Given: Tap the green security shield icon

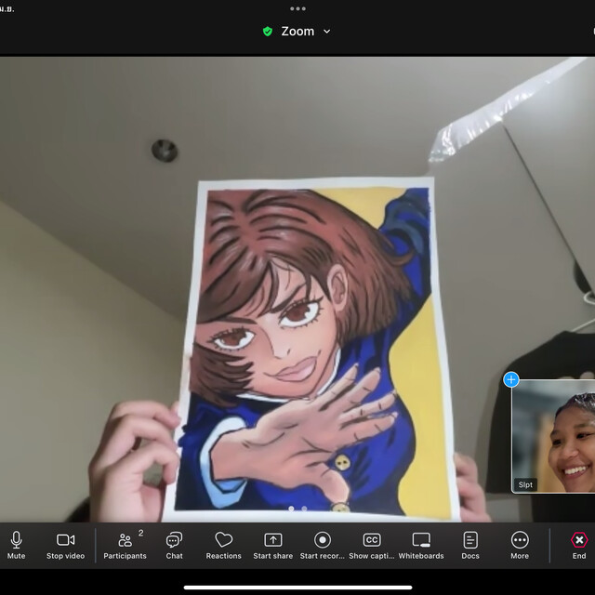Looking at the screenshot, I should coord(268,31).
